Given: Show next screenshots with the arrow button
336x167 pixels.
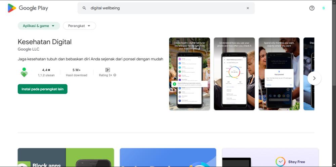Looking at the screenshot, I should 314,78.
